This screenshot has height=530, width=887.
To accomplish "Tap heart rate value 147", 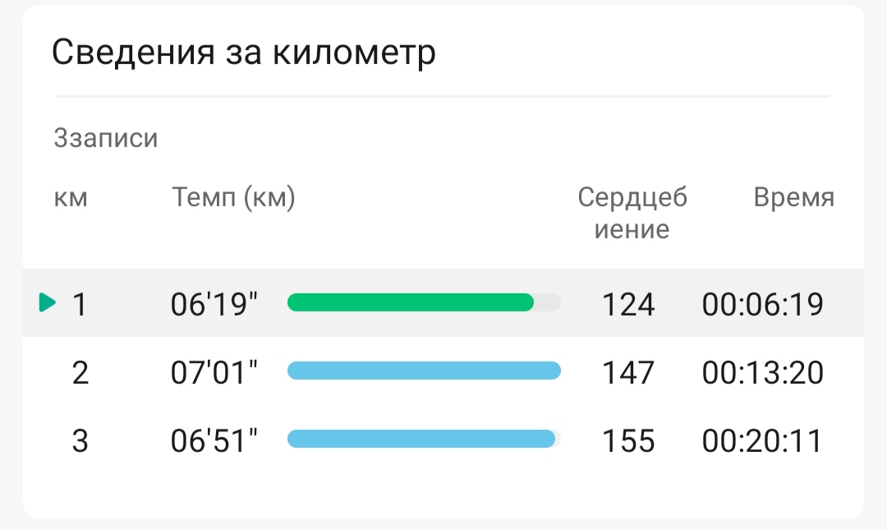I will pos(628,372).
